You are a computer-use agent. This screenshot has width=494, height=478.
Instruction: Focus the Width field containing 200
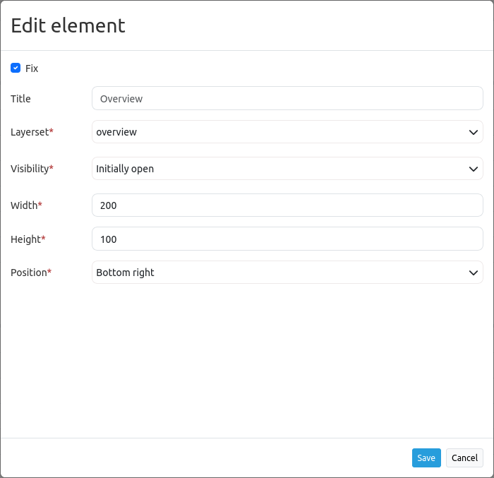pyautogui.click(x=287, y=205)
